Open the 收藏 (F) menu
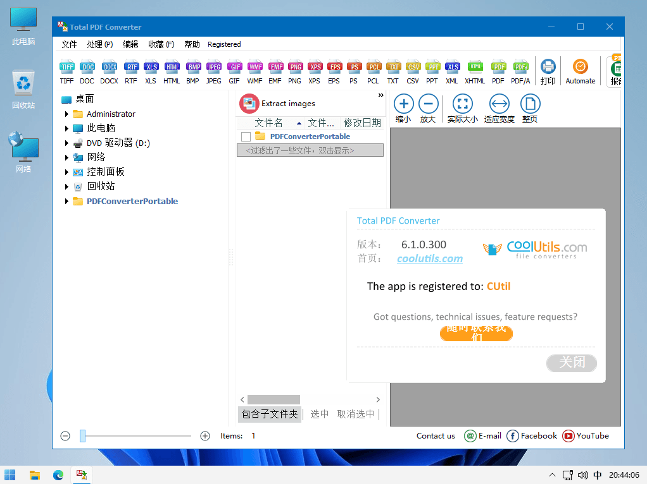This screenshot has width=647, height=484. (161, 44)
